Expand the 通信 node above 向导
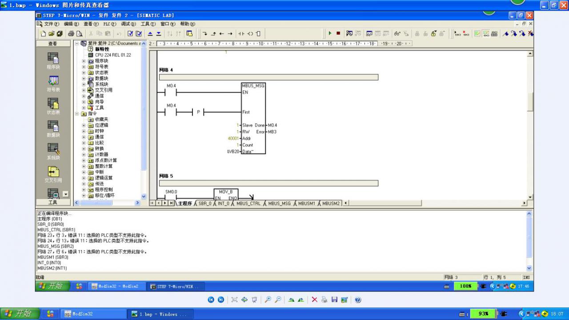Image resolution: width=569 pixels, height=320 pixels. pos(84,96)
